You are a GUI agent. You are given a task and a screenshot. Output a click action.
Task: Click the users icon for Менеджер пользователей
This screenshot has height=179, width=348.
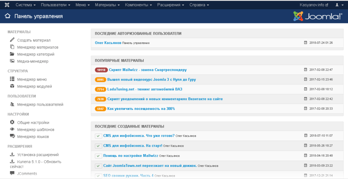[x=12, y=104]
